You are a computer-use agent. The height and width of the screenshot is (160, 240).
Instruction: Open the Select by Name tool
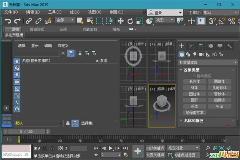(x=90, y=21)
